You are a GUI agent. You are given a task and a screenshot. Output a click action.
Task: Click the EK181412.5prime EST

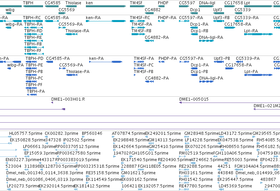(x=76, y=189)
